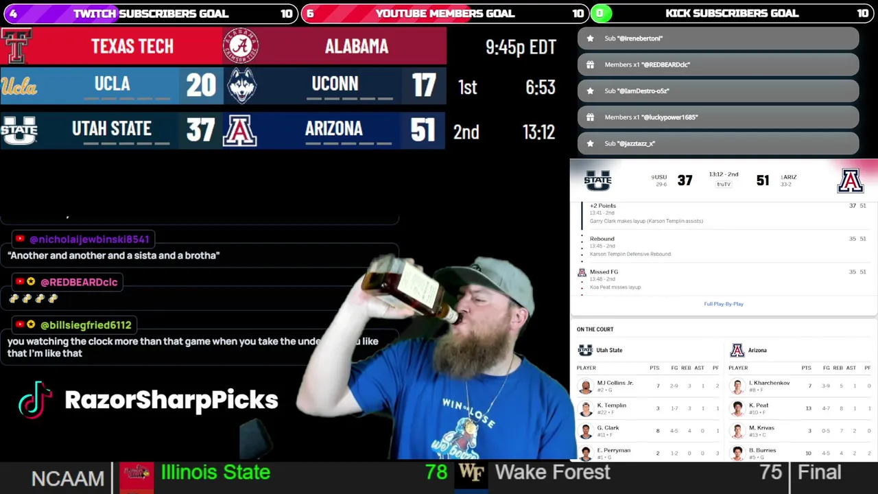Click the Wake Forest WF logo in ticker

click(x=471, y=473)
